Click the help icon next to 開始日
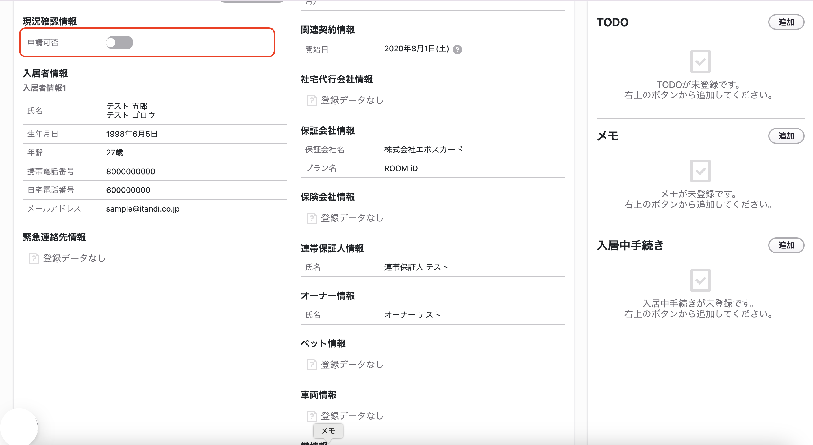 [x=457, y=49]
